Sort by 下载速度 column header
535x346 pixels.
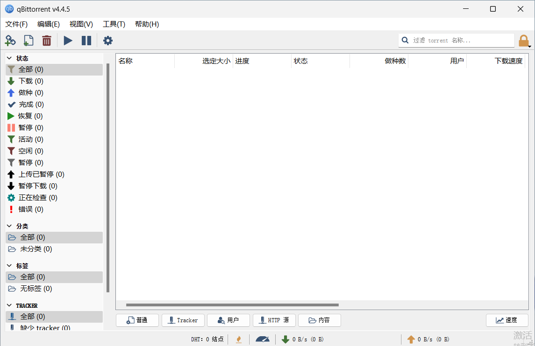[x=495, y=61]
